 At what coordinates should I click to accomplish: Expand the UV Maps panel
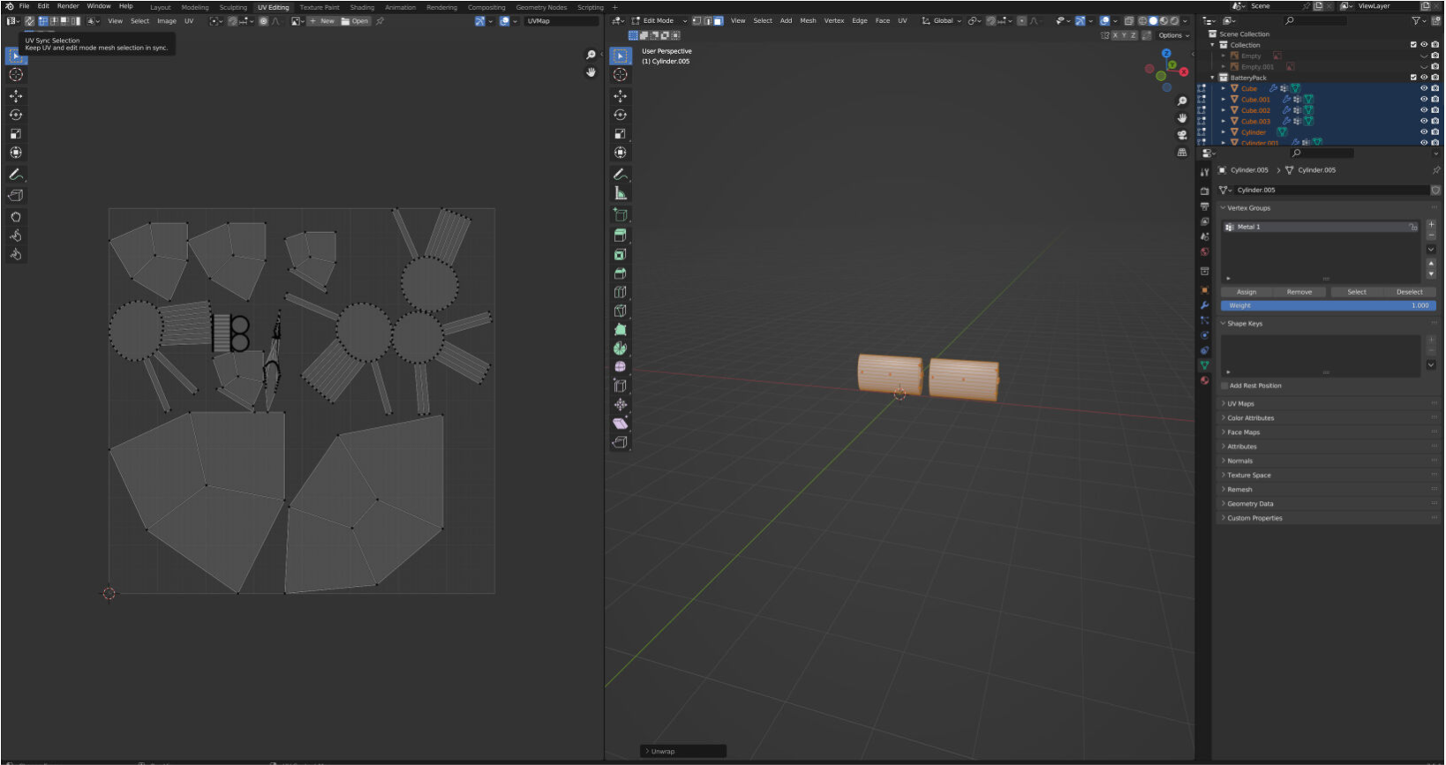tap(1240, 404)
